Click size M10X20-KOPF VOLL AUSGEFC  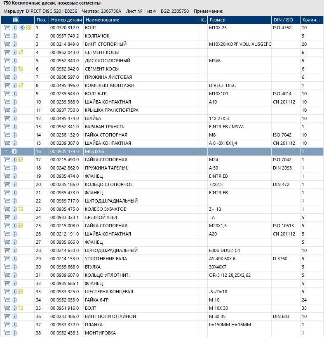pyautogui.click(x=240, y=44)
